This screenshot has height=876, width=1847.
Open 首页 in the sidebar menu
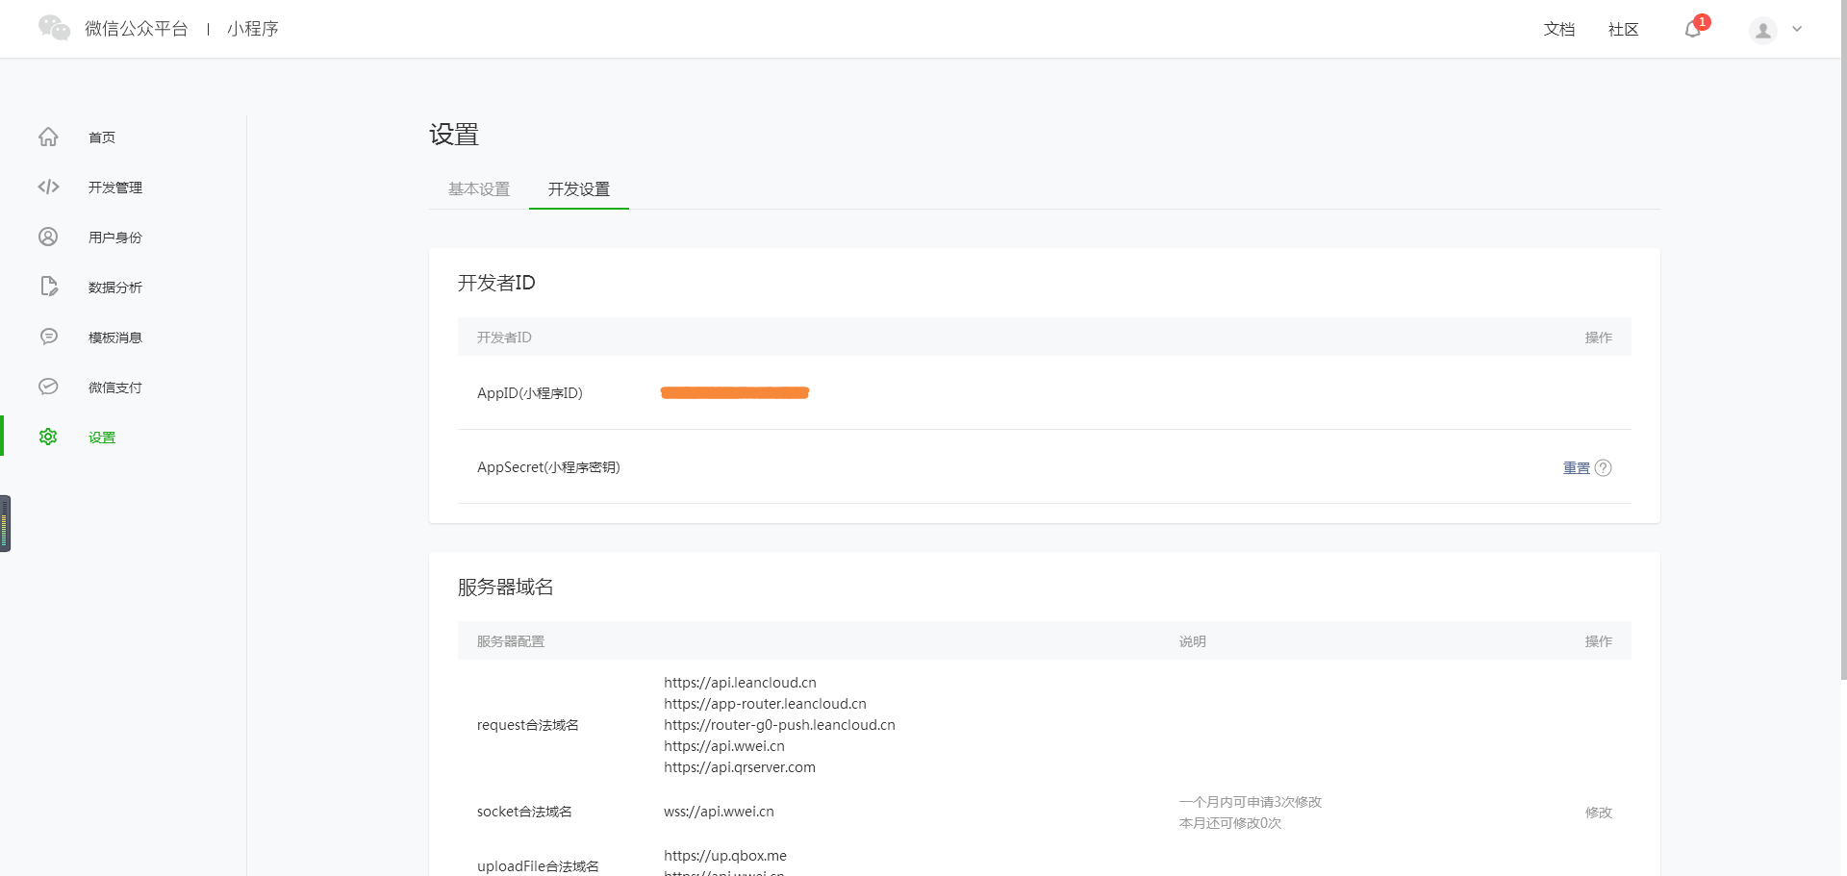[102, 138]
